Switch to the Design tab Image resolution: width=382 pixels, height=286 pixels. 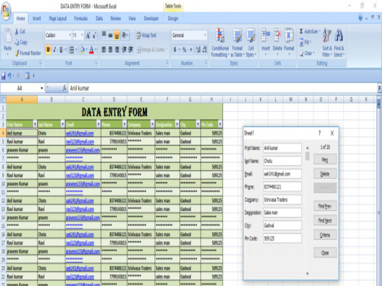click(173, 18)
